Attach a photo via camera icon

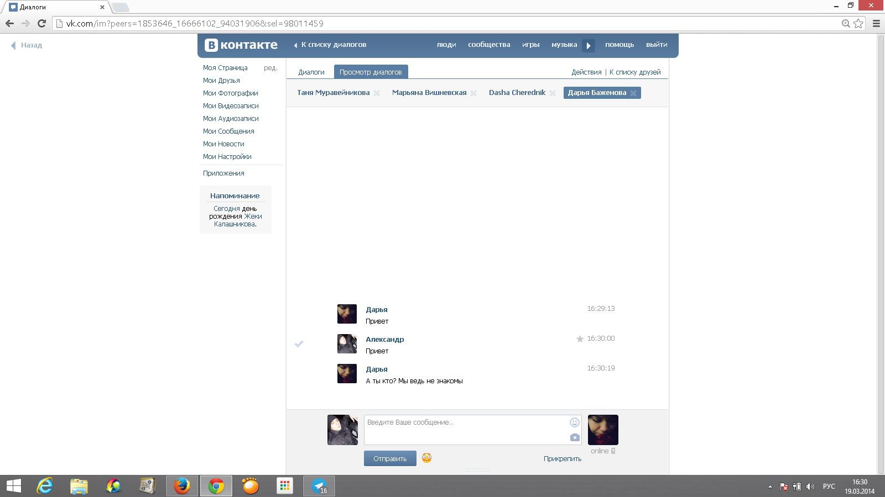[x=575, y=437]
